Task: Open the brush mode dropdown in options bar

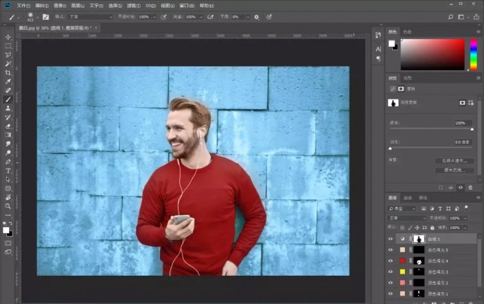Action: pyautogui.click(x=89, y=17)
